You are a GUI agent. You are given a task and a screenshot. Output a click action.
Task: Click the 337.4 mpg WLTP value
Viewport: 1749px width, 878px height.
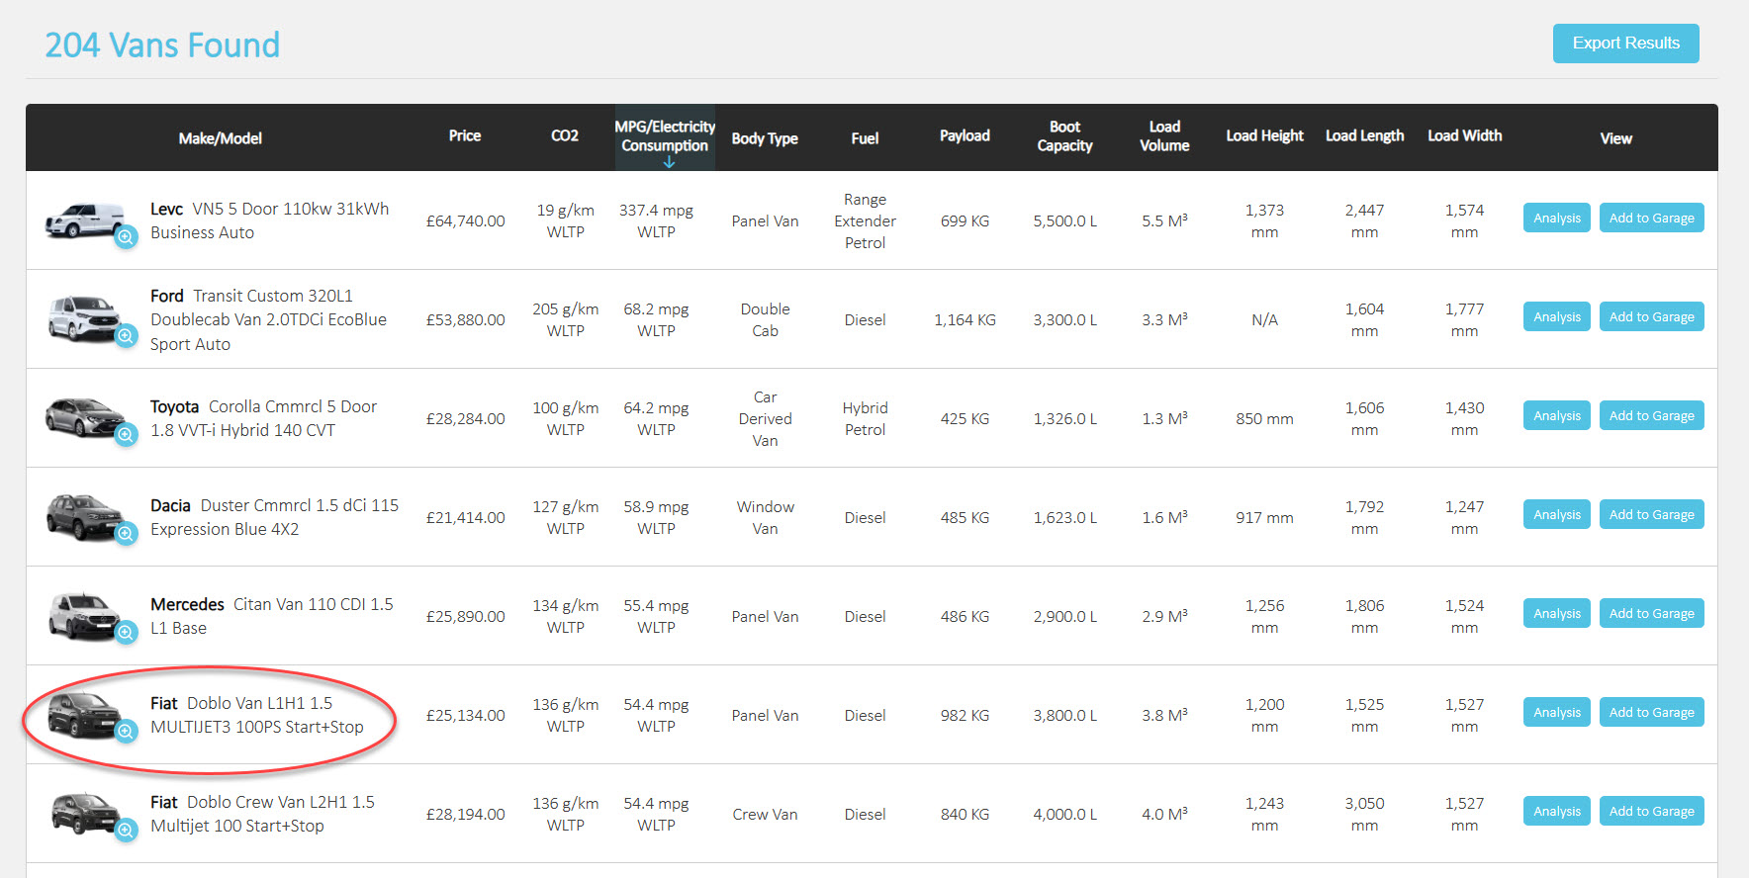tap(656, 220)
